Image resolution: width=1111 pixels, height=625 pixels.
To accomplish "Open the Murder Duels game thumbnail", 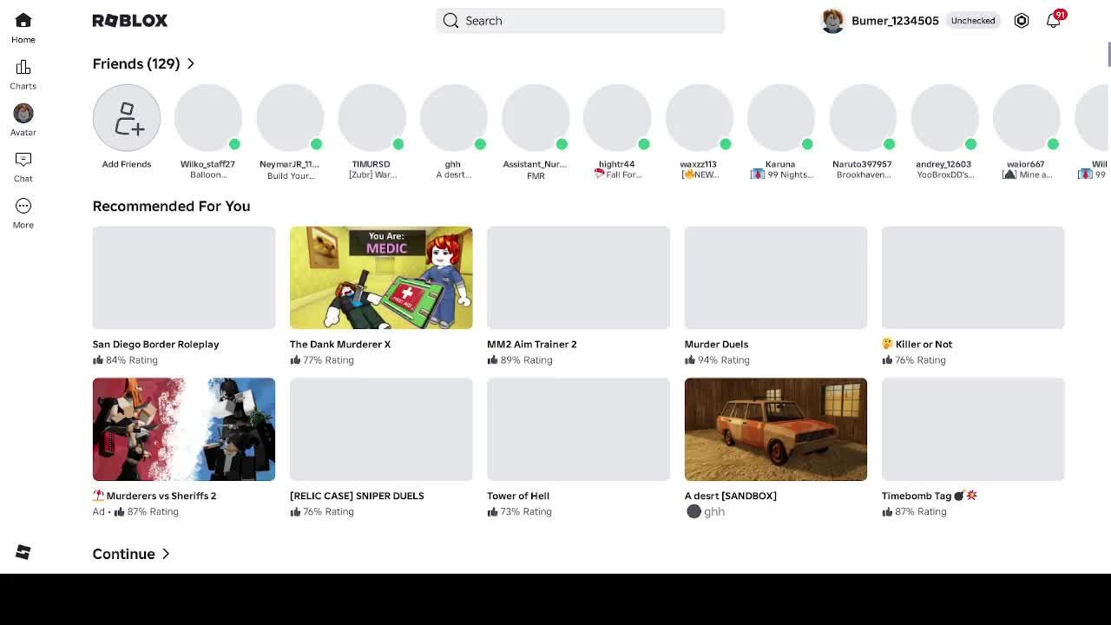I will 776,278.
